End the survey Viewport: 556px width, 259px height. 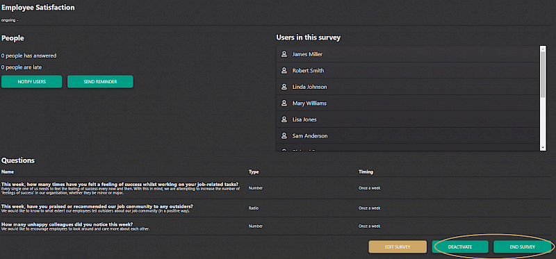(x=523, y=247)
